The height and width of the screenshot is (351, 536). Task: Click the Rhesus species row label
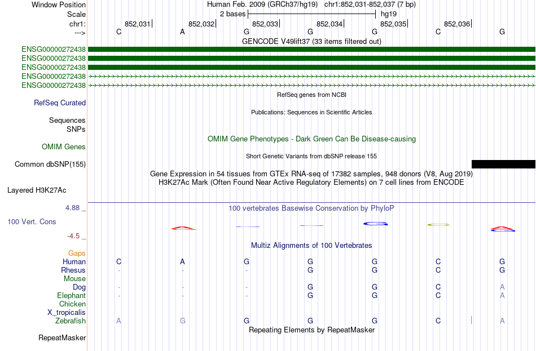[x=73, y=270]
